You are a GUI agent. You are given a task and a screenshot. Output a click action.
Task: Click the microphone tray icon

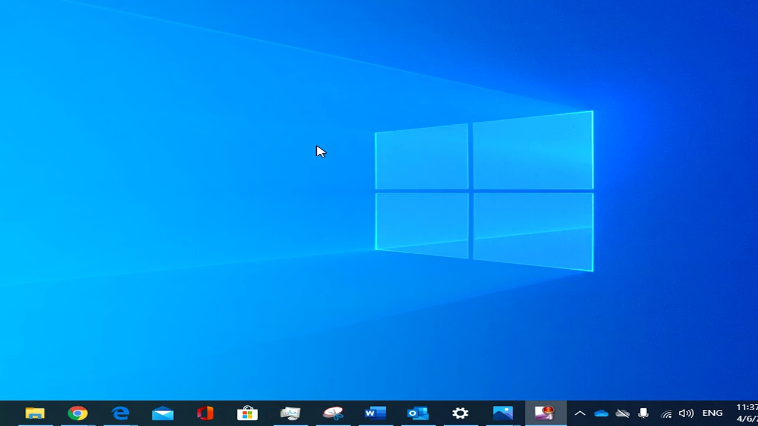[x=643, y=414]
